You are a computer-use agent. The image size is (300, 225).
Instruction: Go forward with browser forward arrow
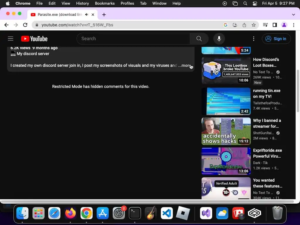tap(16, 25)
